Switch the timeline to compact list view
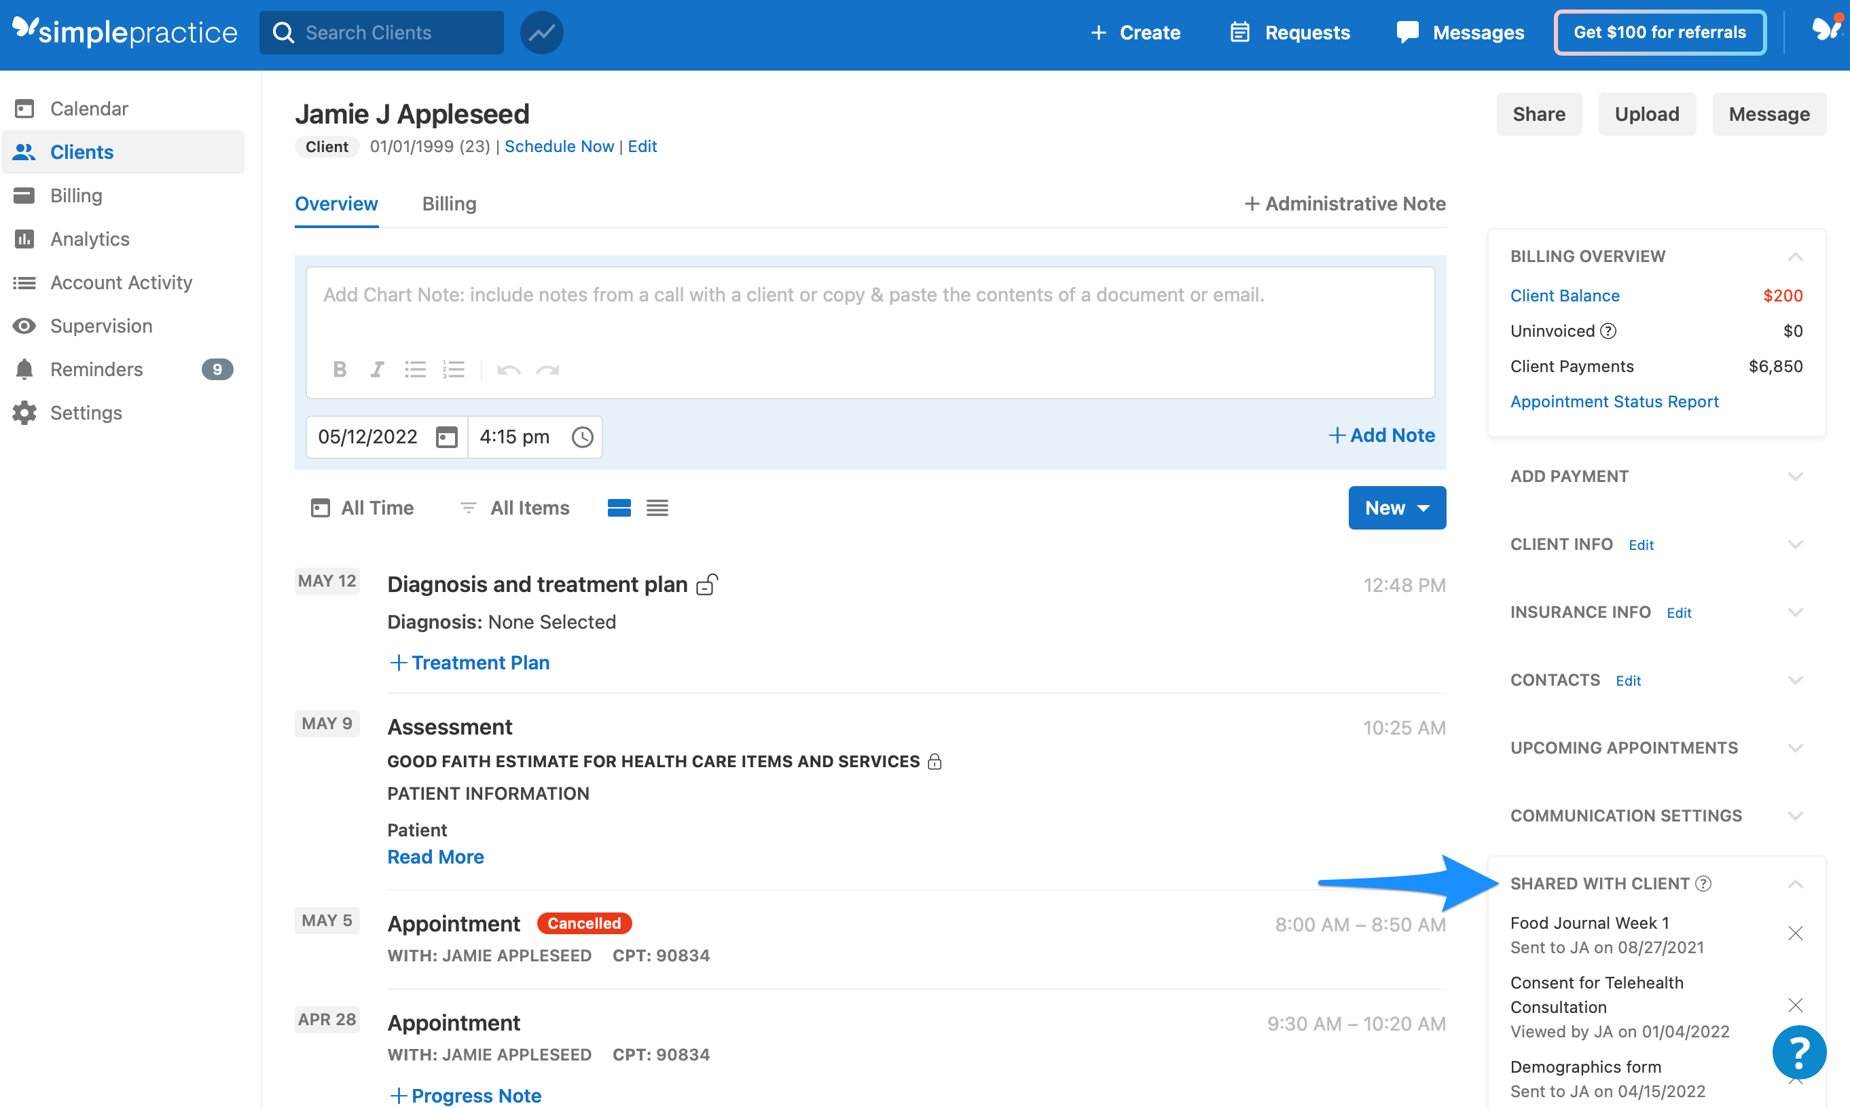1850x1108 pixels. [x=657, y=508]
